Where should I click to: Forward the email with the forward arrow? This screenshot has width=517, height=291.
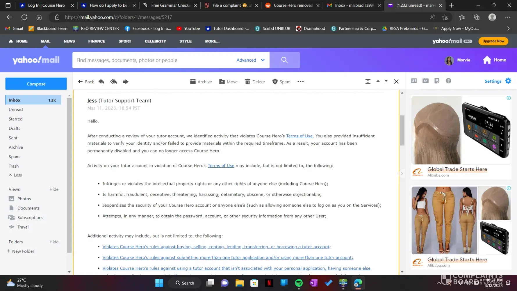(x=126, y=82)
